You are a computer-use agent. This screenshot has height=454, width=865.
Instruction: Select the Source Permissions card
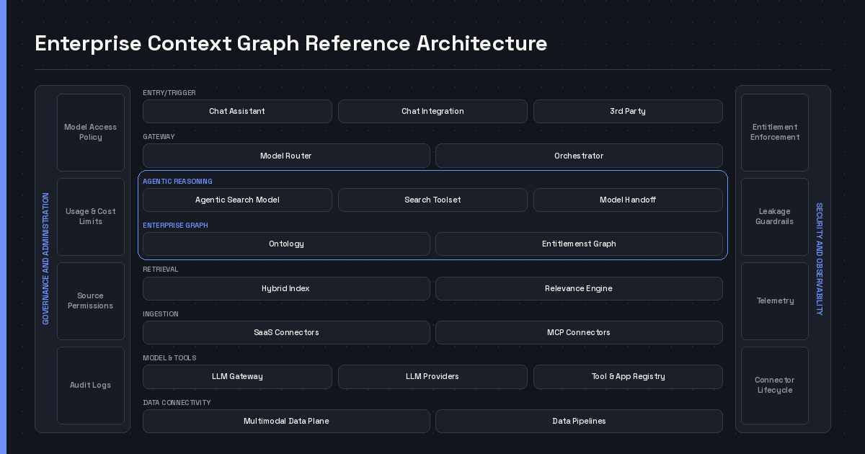[91, 301]
